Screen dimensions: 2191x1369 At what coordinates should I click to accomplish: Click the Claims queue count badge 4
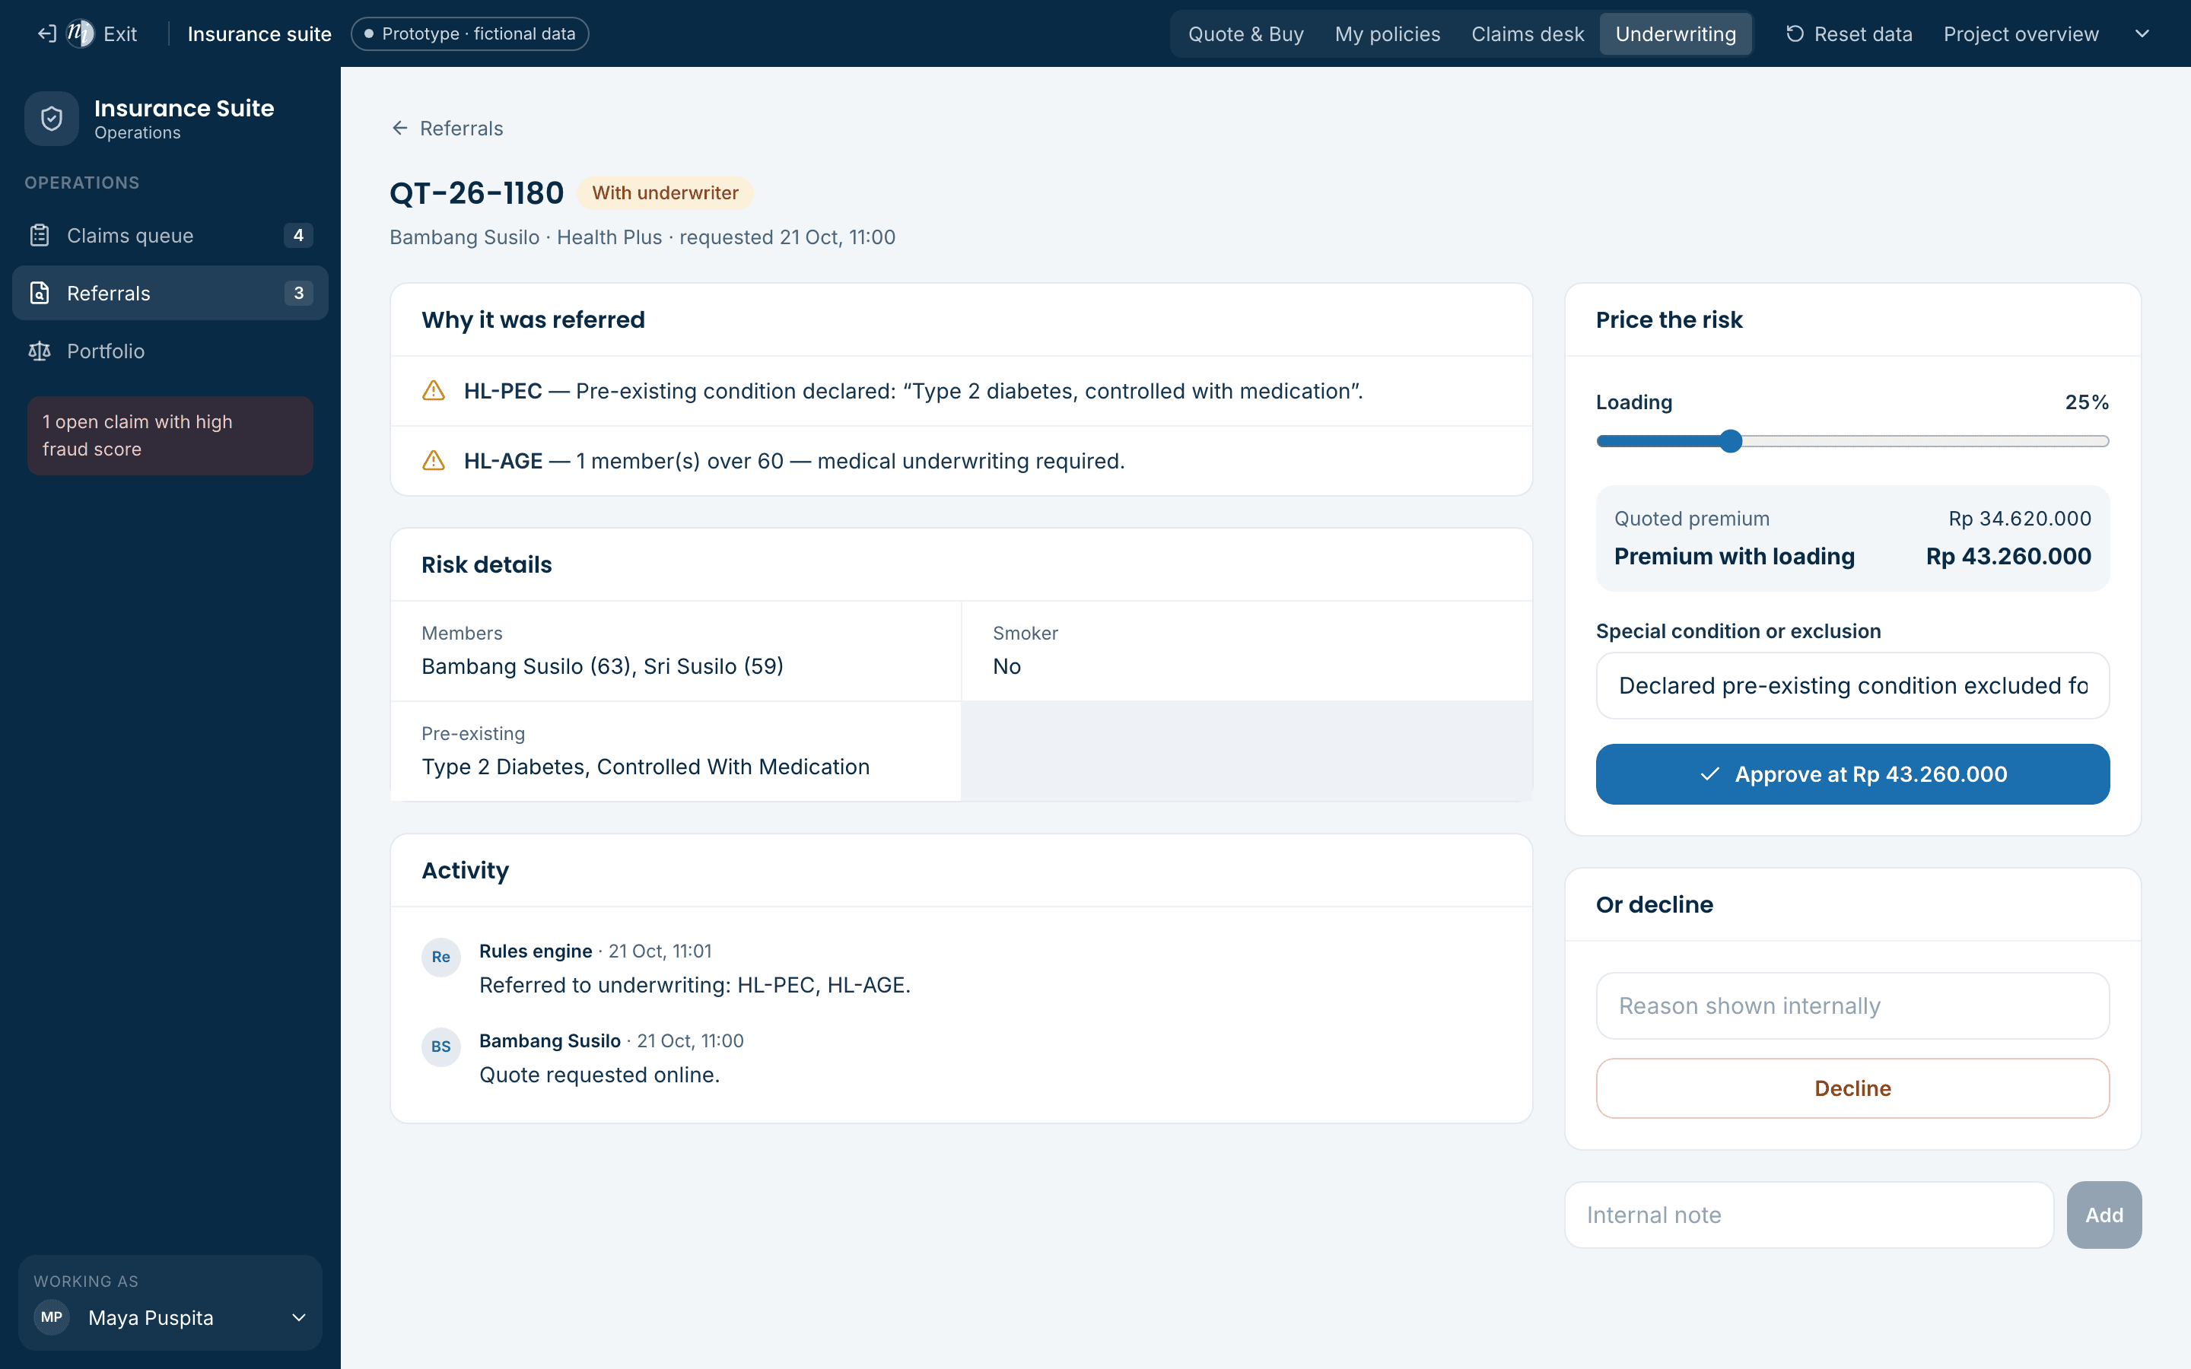(299, 236)
